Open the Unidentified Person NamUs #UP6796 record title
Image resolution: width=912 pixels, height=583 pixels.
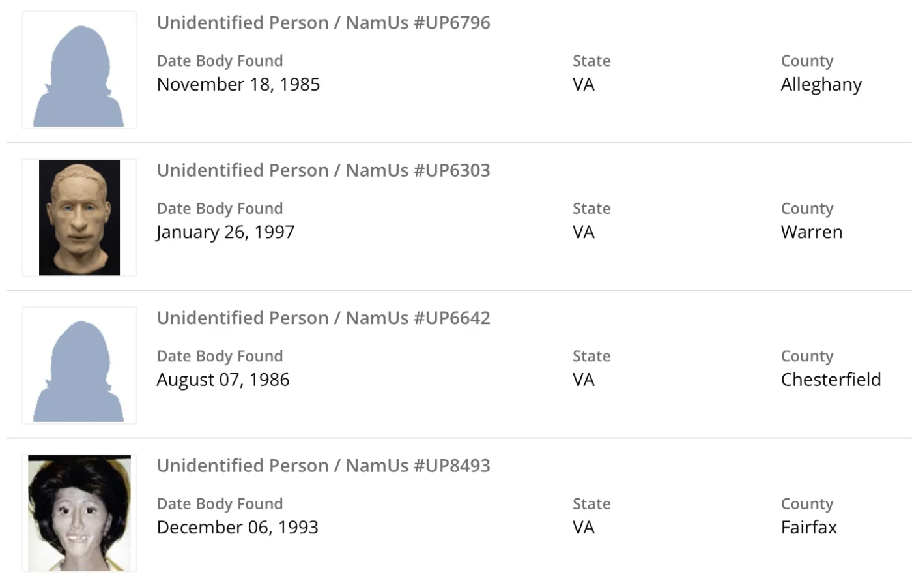323,23
